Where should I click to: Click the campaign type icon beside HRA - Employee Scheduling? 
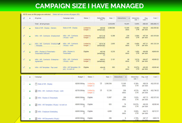coord(36,112)
